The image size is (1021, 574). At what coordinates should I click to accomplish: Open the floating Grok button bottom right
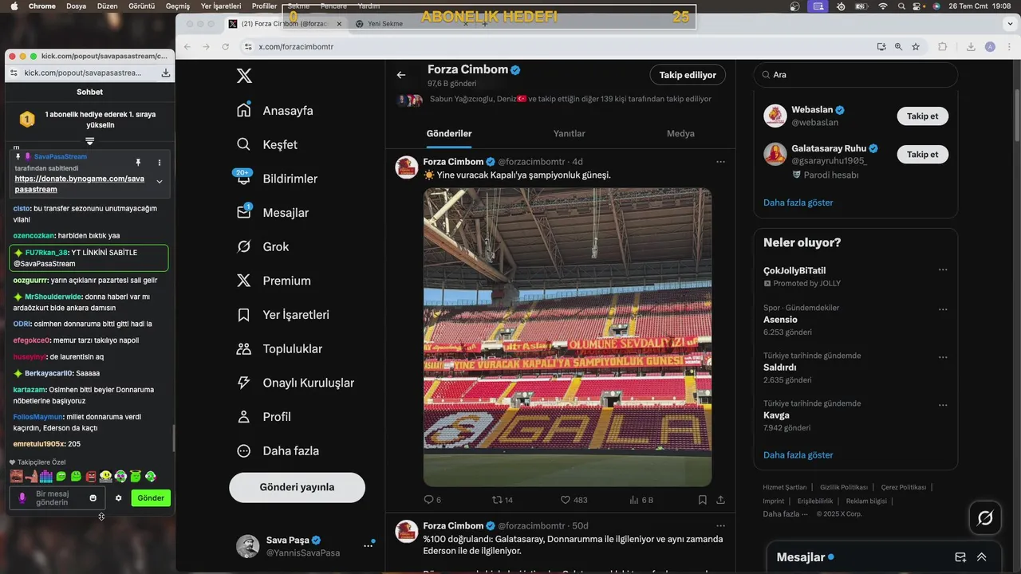click(985, 518)
